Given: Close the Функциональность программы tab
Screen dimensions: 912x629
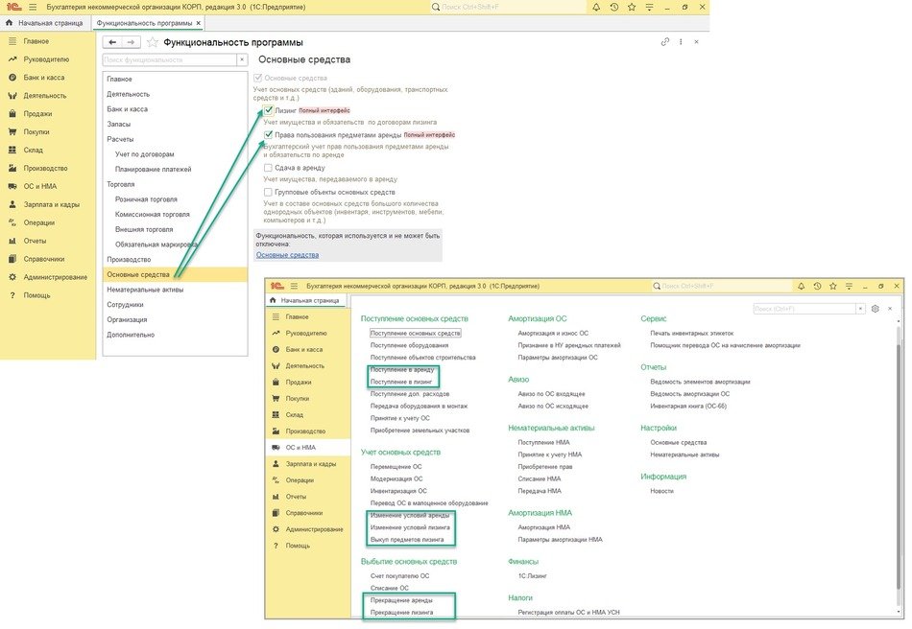Looking at the screenshot, I should click(199, 23).
